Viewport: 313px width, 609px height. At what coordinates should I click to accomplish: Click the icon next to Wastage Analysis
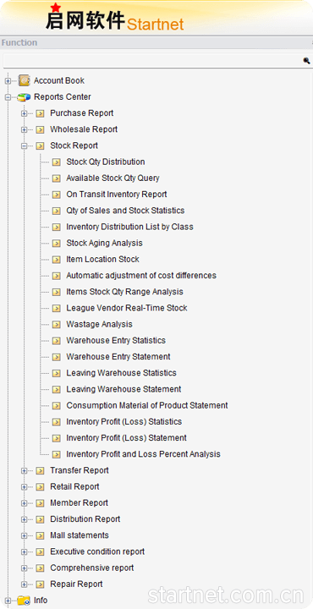[x=57, y=324]
